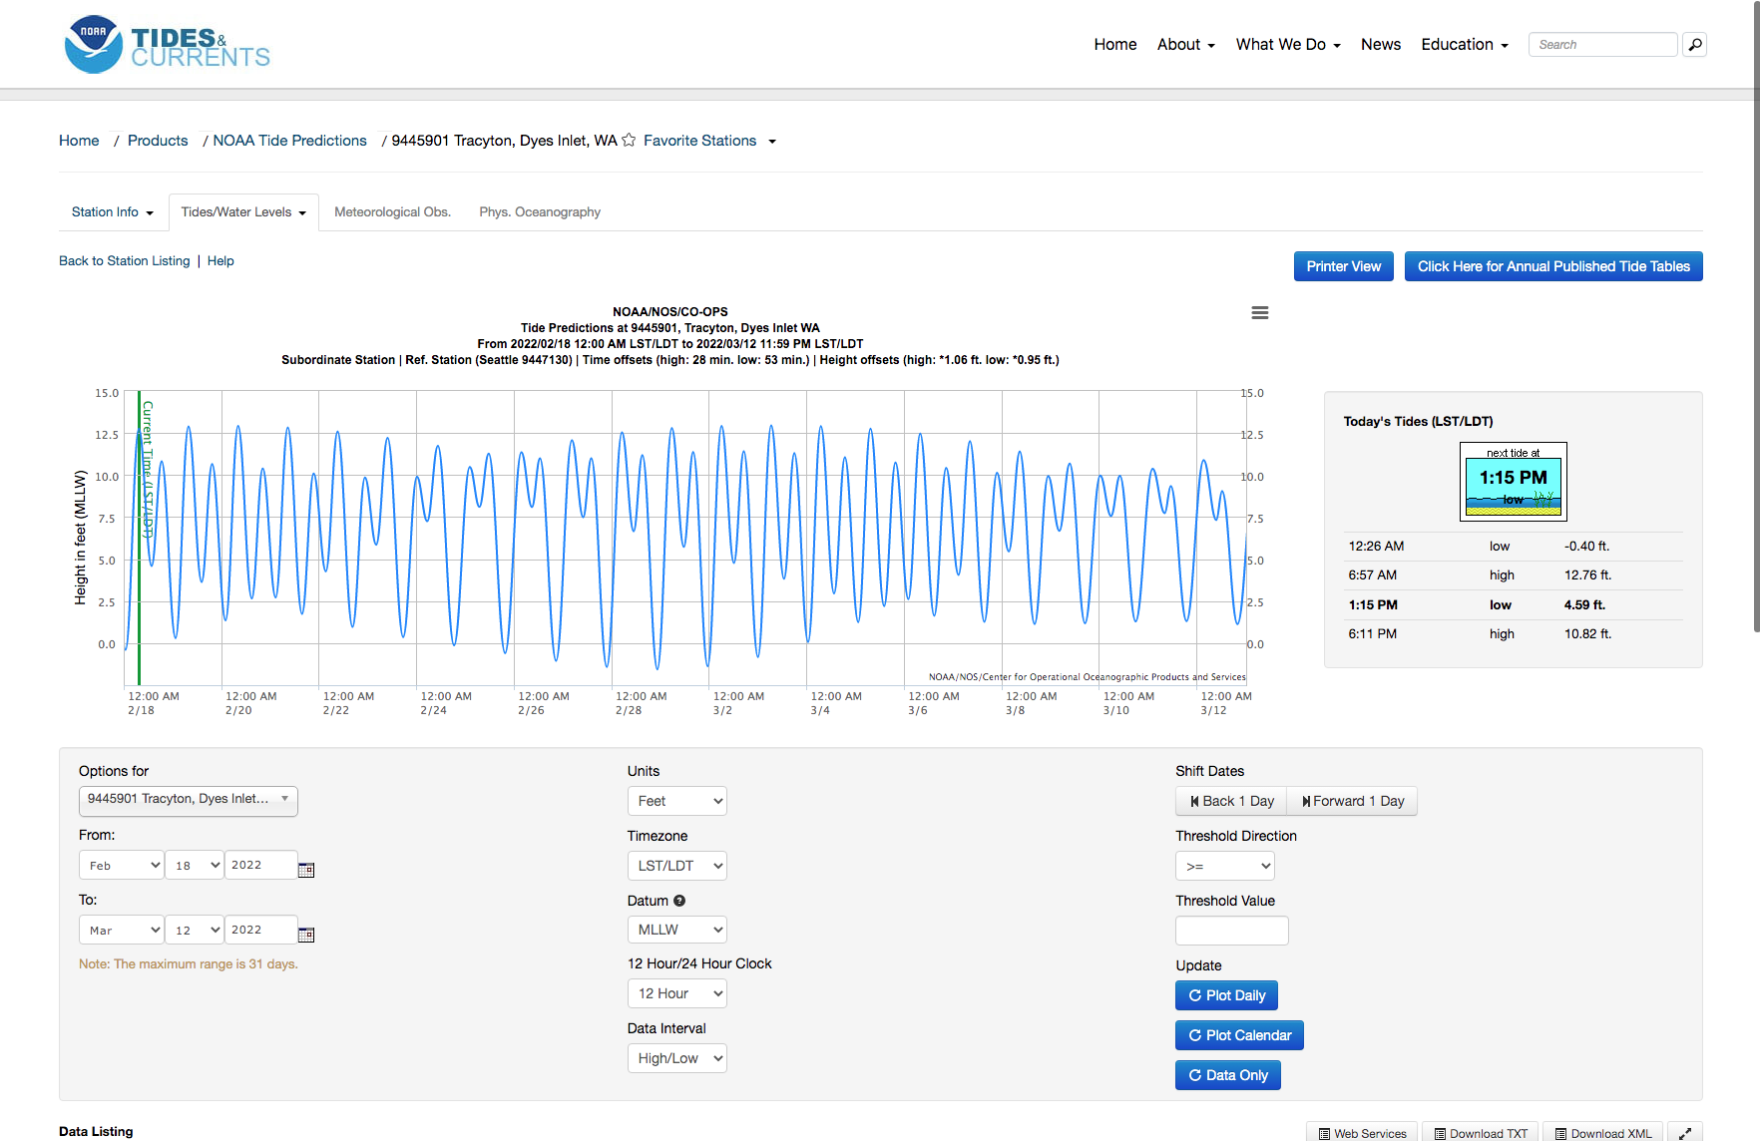Viewport: 1760px width, 1141px height.
Task: Open the Timezone dropdown showing LST/LDT
Action: coord(677,866)
